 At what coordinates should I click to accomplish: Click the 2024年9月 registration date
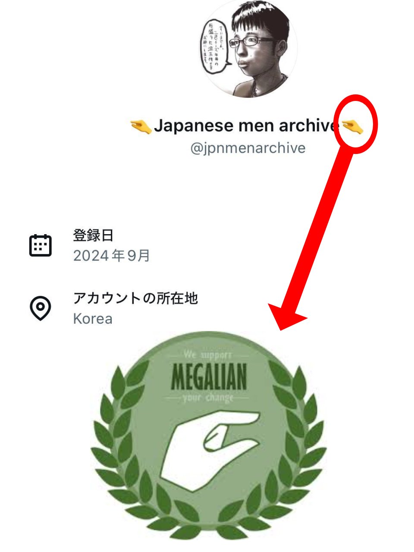pos(111,256)
